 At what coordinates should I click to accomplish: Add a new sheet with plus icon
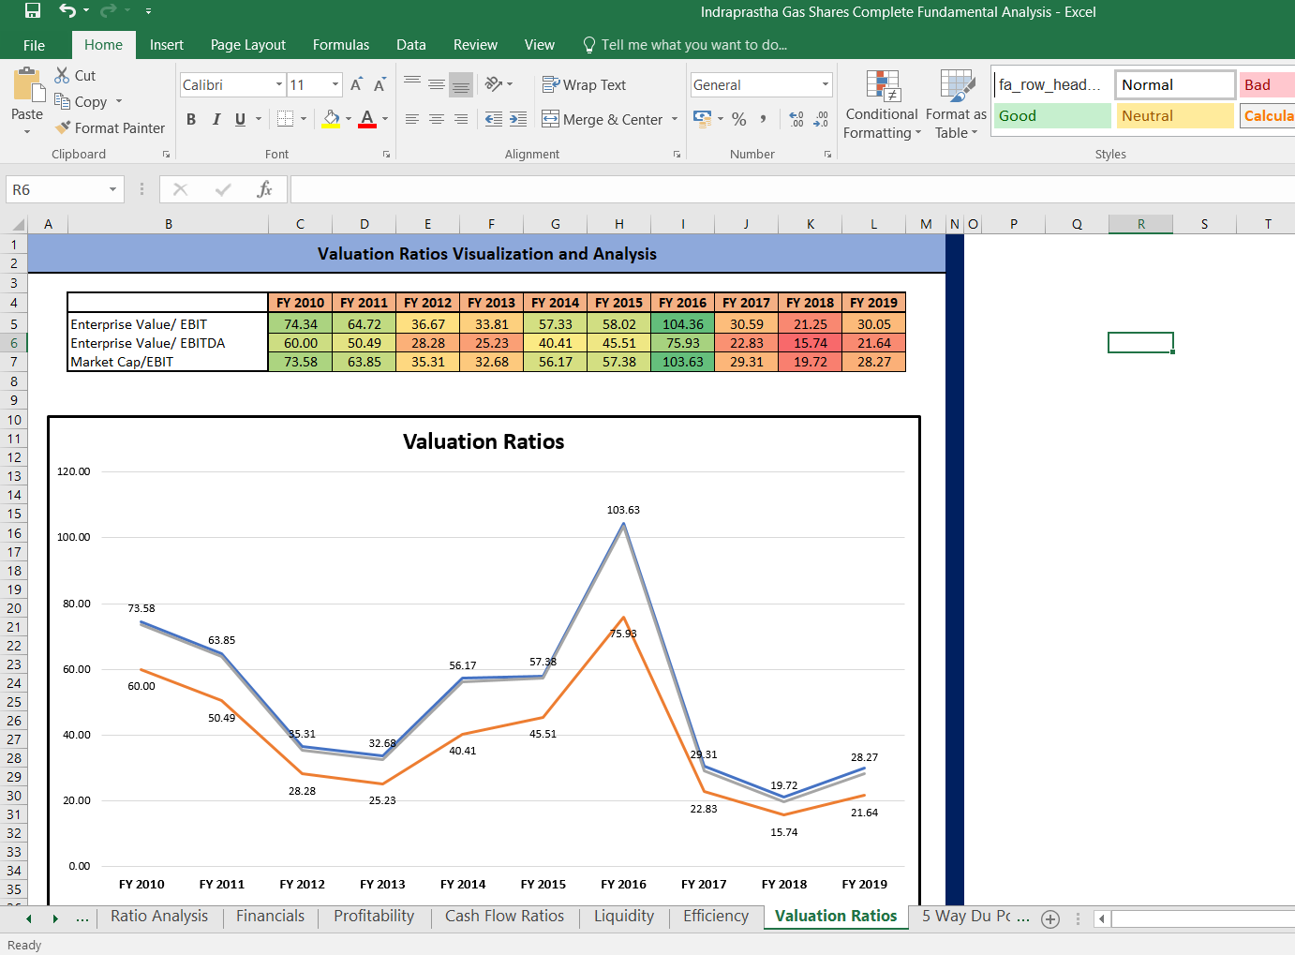click(x=1050, y=919)
